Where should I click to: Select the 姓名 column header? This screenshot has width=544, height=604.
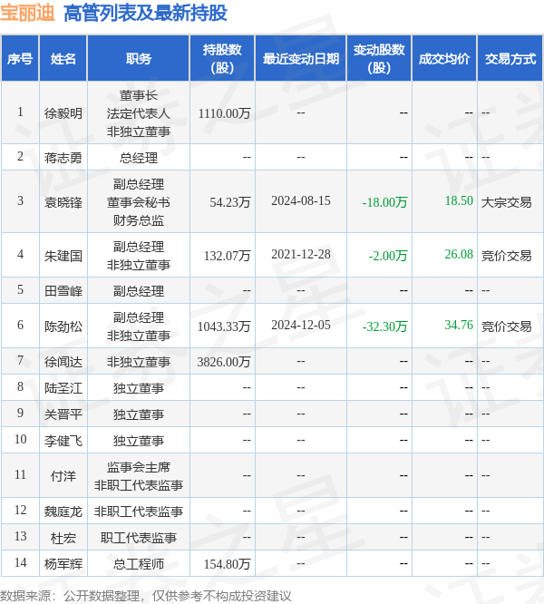point(63,59)
